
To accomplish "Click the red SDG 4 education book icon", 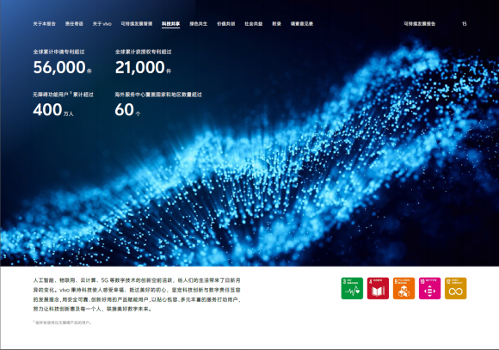I will [x=378, y=288].
